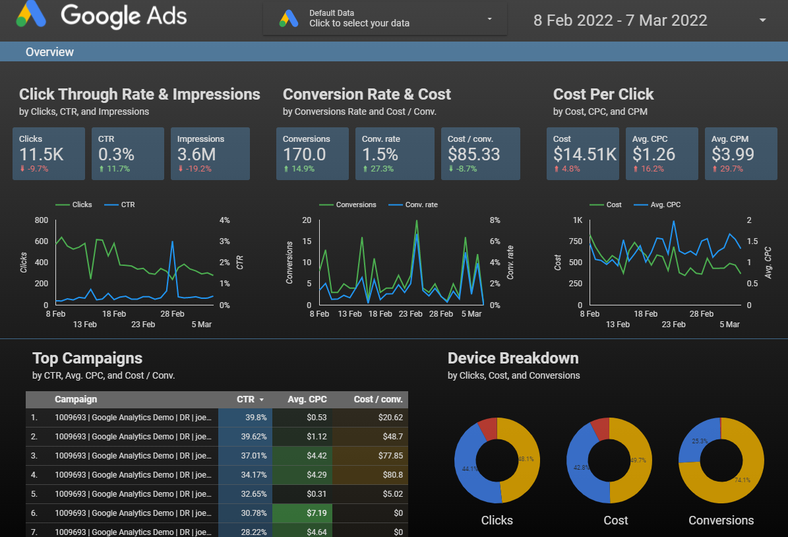Select the Overview tab
This screenshot has width=788, height=537.
pos(49,52)
